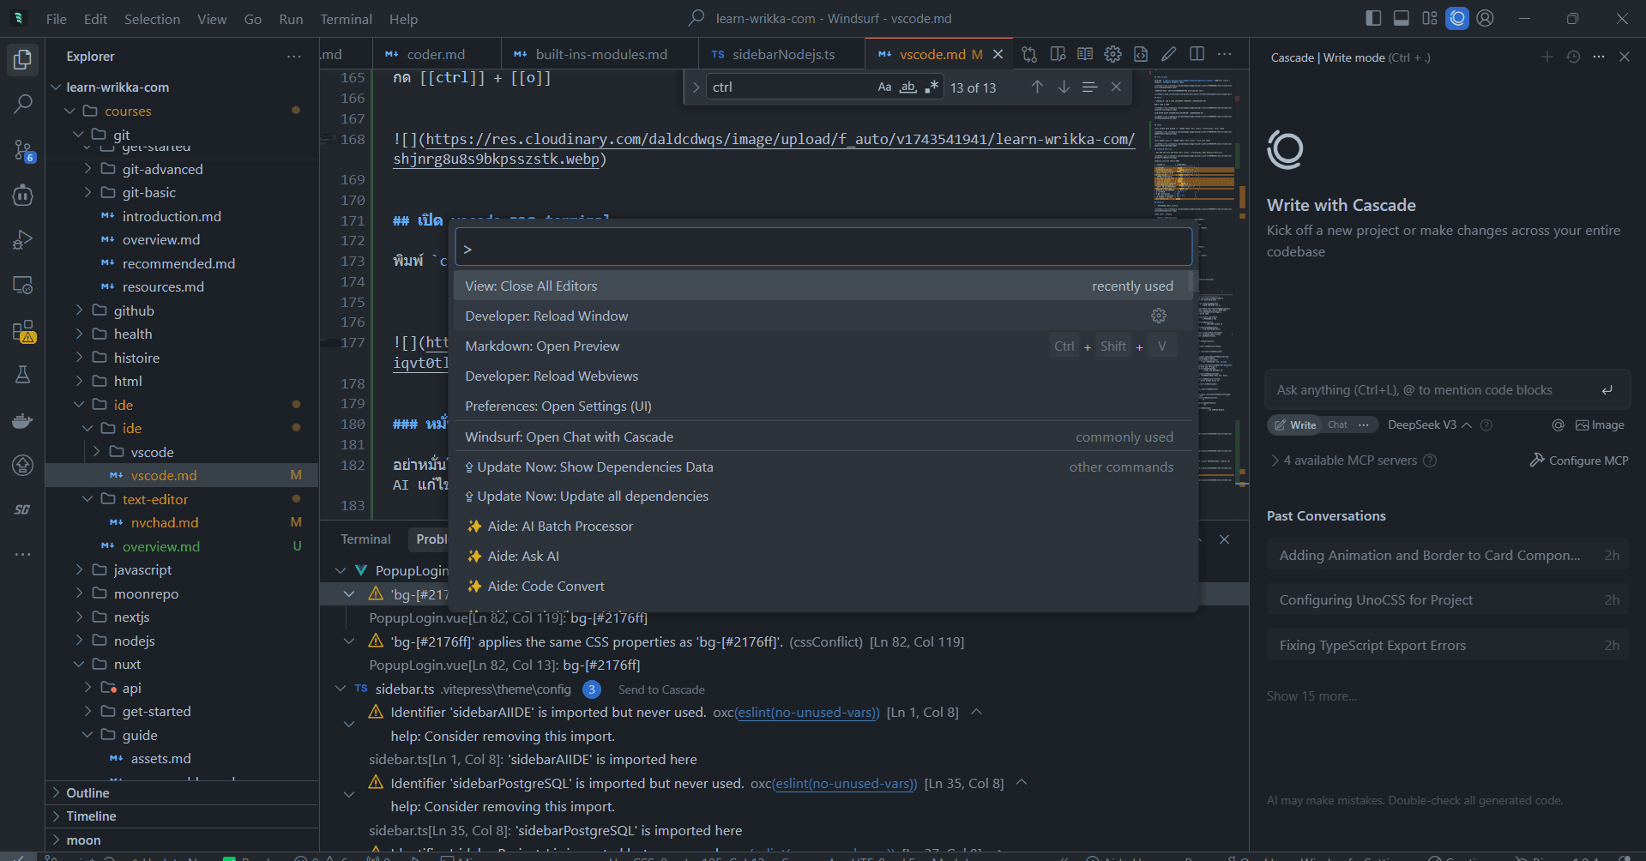
Task: Open the Remote Explorer view
Action: click(x=23, y=286)
